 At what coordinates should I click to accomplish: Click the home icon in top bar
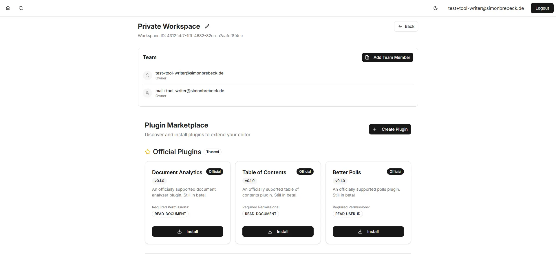(x=8, y=8)
